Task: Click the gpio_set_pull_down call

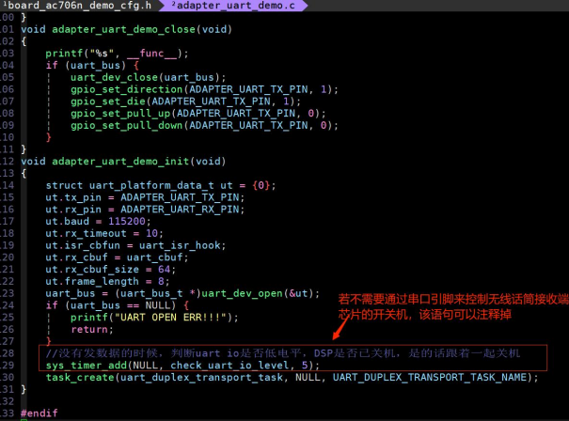Action: (x=204, y=125)
